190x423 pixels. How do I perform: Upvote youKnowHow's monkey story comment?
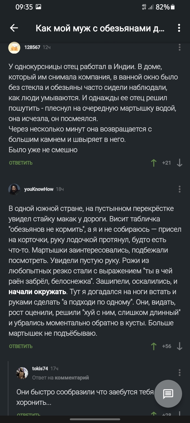[154, 346]
